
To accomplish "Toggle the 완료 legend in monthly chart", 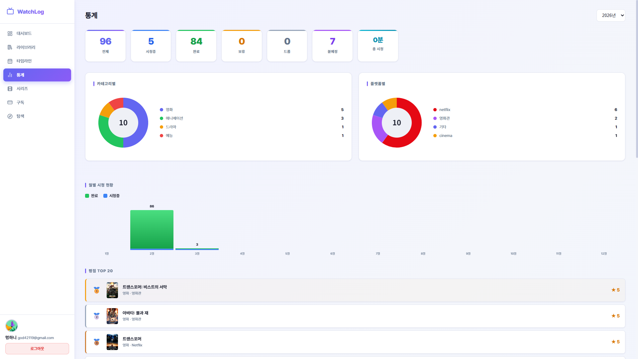I will 92,196.
